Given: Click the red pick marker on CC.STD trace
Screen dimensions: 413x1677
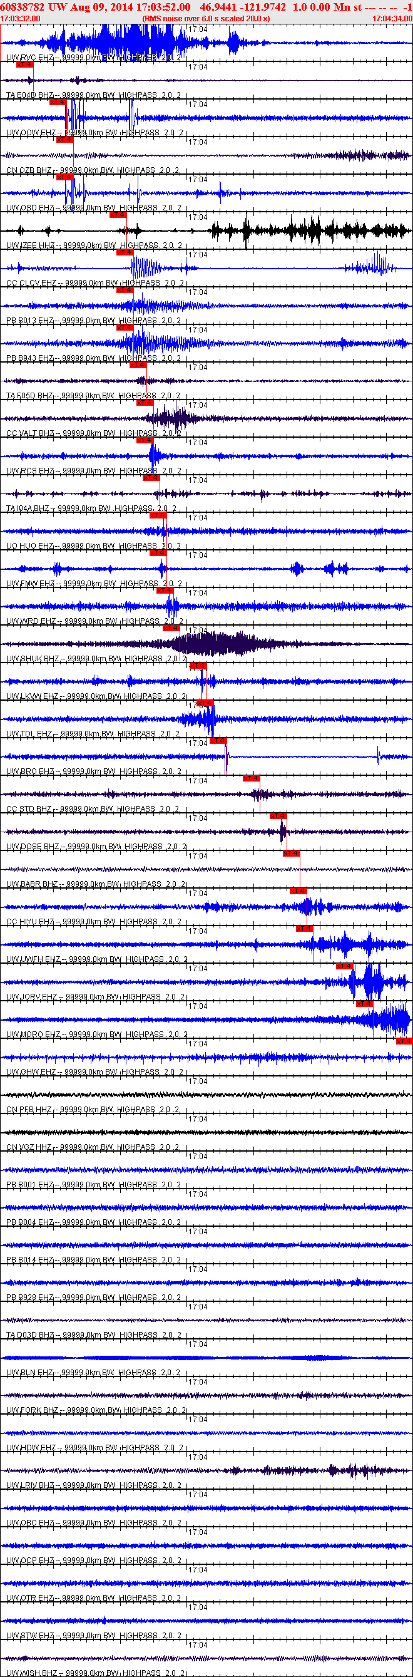Looking at the screenshot, I should (251, 778).
